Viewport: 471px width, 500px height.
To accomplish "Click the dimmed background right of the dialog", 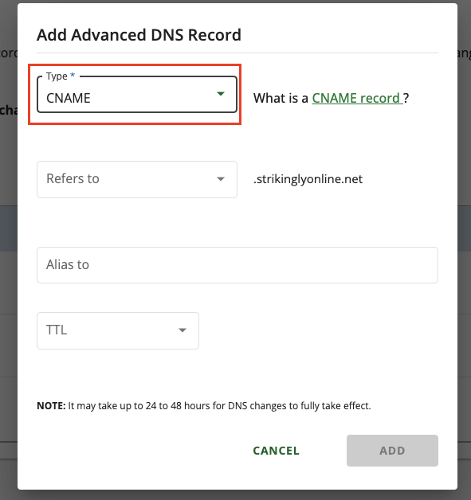I will [465, 255].
